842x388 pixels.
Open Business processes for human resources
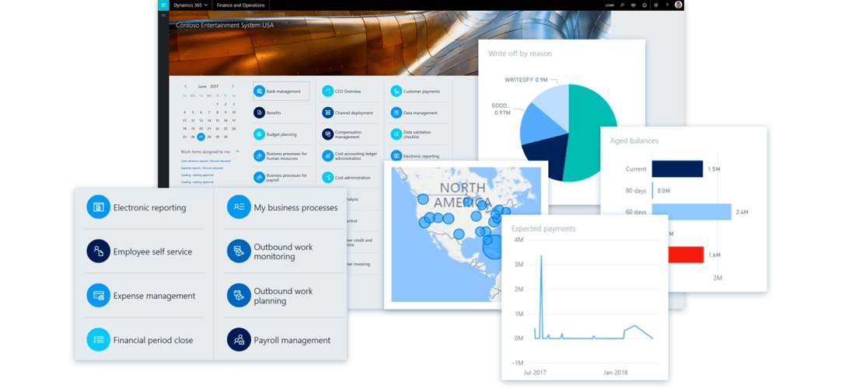(281, 156)
